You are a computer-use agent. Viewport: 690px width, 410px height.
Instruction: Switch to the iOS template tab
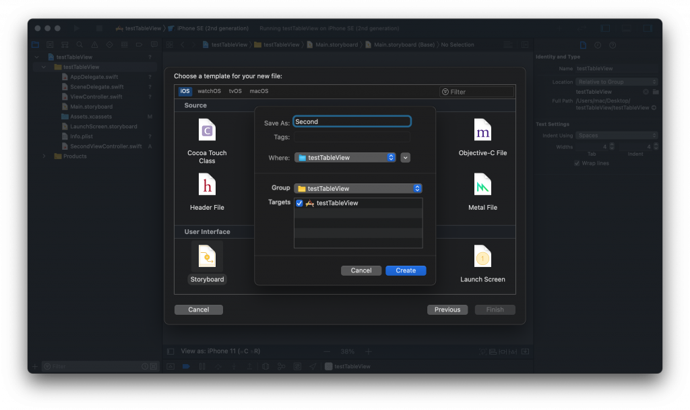pyautogui.click(x=185, y=91)
